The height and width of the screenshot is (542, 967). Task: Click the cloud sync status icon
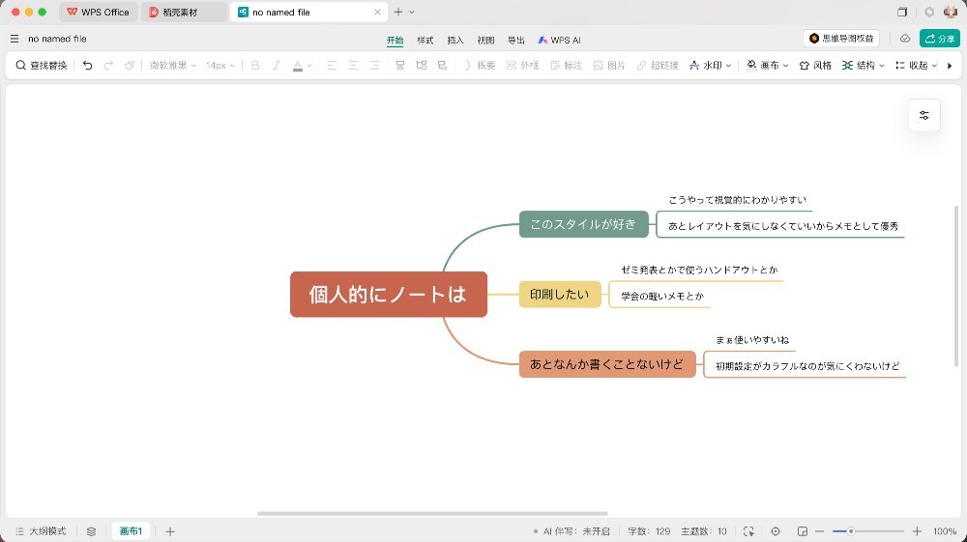click(x=905, y=39)
